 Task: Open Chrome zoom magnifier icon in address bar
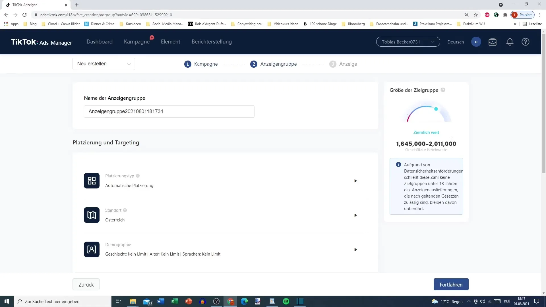[466, 15]
